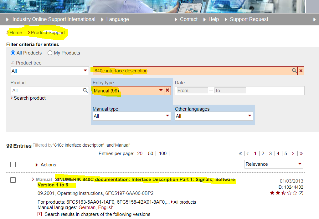Go to the next results page
The image size is (319, 219).
293,154
